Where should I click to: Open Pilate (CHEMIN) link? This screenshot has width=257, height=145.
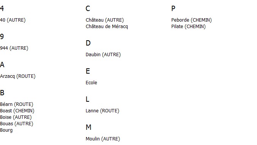[188, 27]
